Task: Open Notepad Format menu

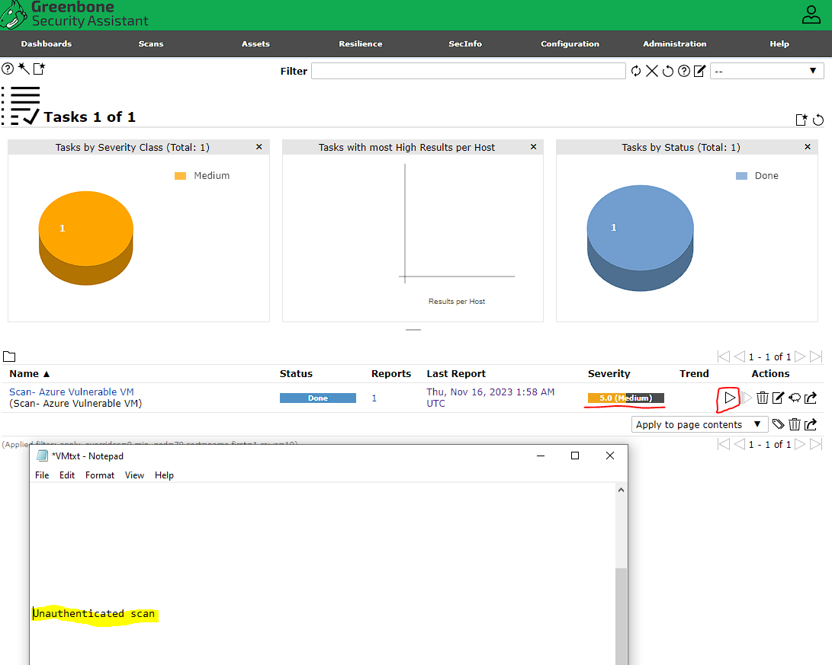Action: (x=100, y=475)
